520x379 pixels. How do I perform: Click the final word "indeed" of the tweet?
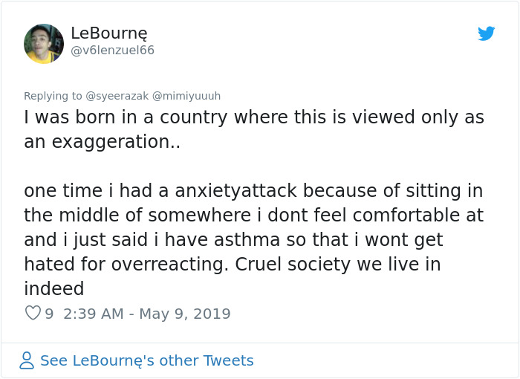click(53, 288)
